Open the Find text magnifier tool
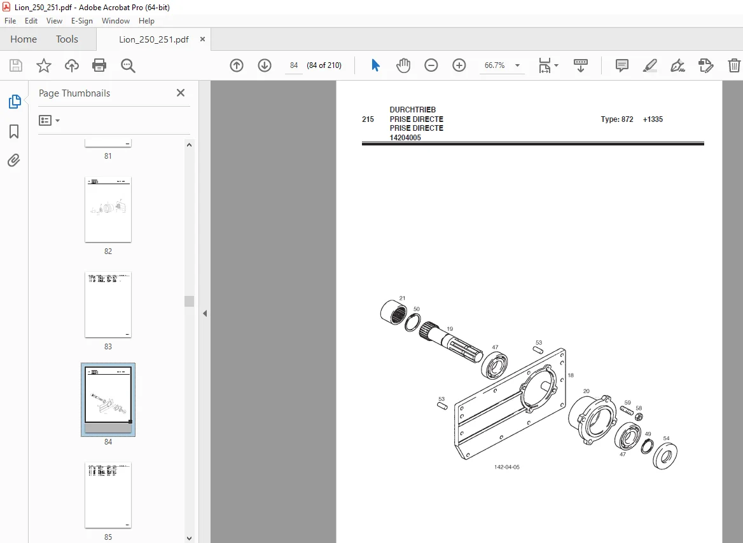 pyautogui.click(x=128, y=65)
